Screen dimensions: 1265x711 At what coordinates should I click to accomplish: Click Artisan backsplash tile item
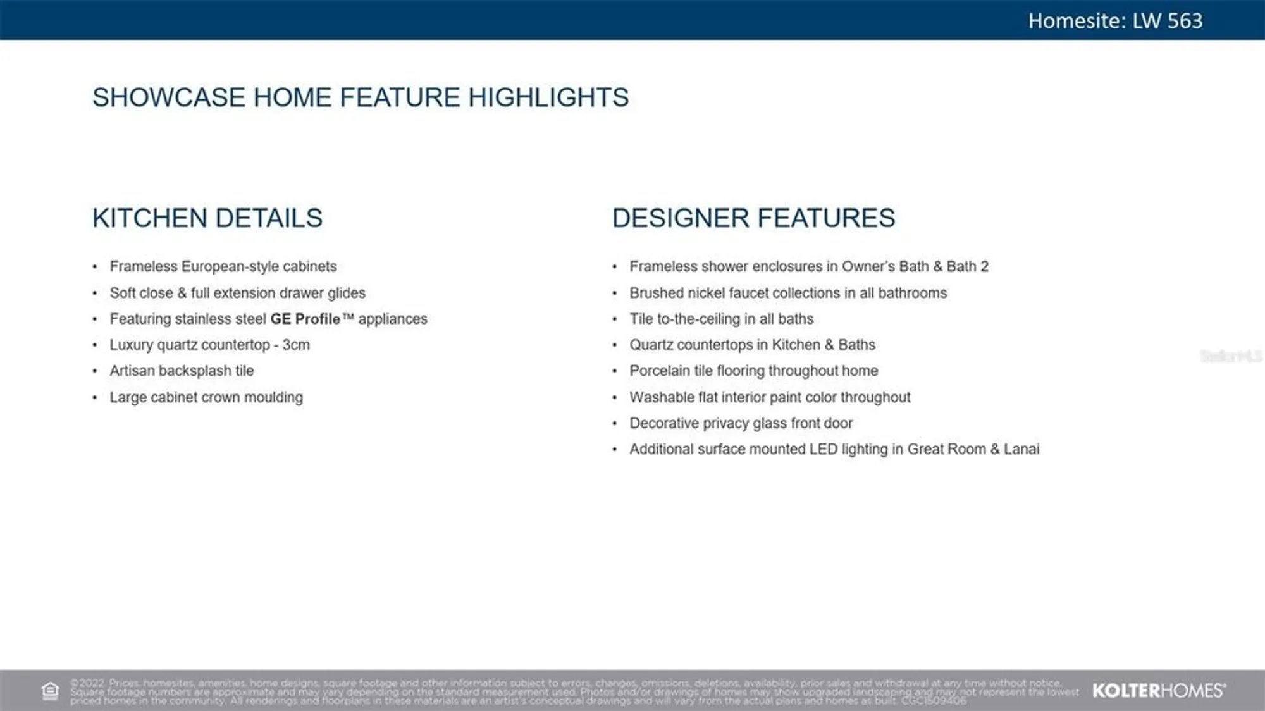182,371
